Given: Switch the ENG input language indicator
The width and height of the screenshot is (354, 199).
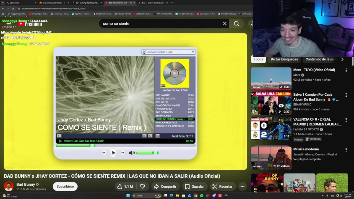Looking at the screenshot, I should [x=332, y=196].
